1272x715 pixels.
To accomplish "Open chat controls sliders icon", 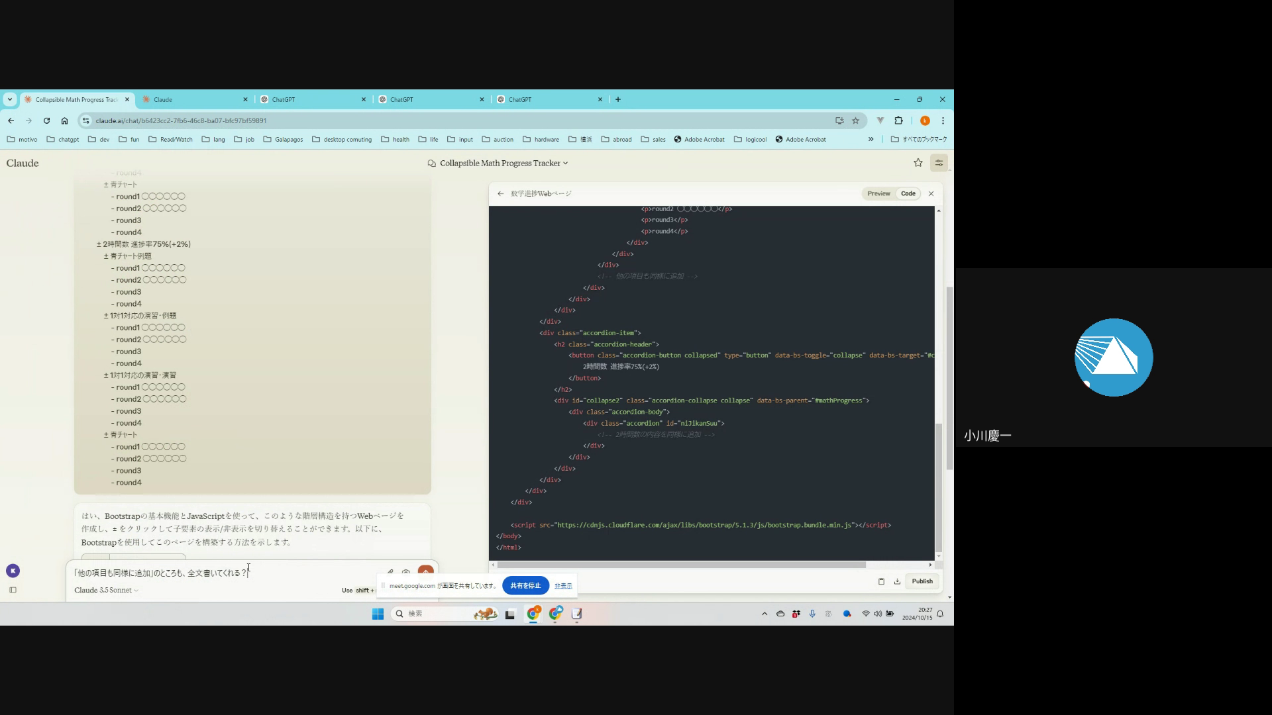I will point(939,163).
